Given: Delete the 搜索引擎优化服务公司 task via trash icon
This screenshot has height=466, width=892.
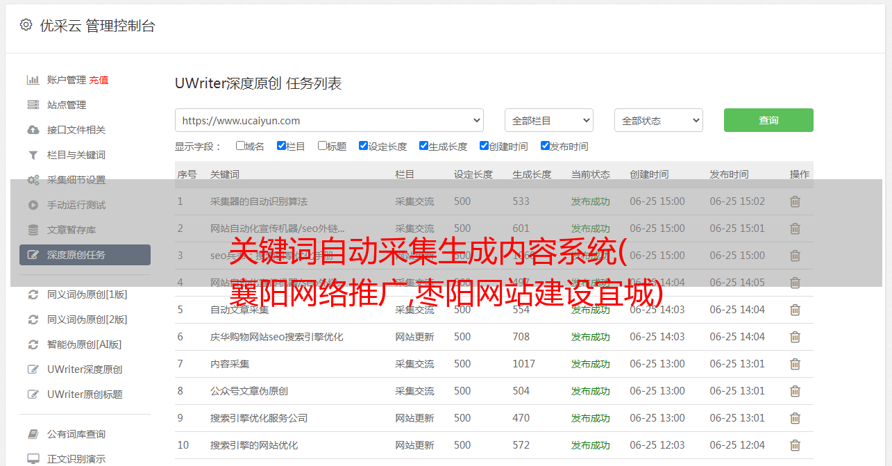Looking at the screenshot, I should pyautogui.click(x=795, y=418).
